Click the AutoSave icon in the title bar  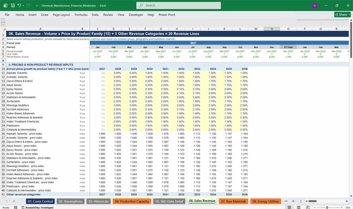(5, 5)
